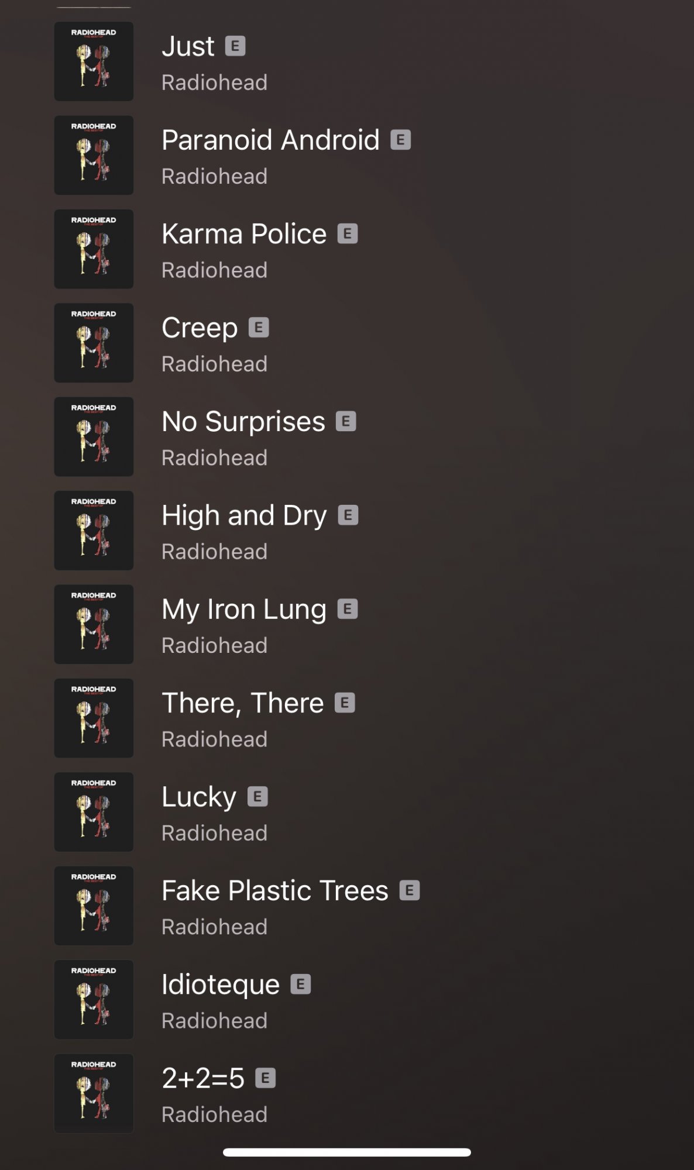This screenshot has height=1170, width=694.
Task: Tap the explicit badge beside No Surprises
Action: 346,422
